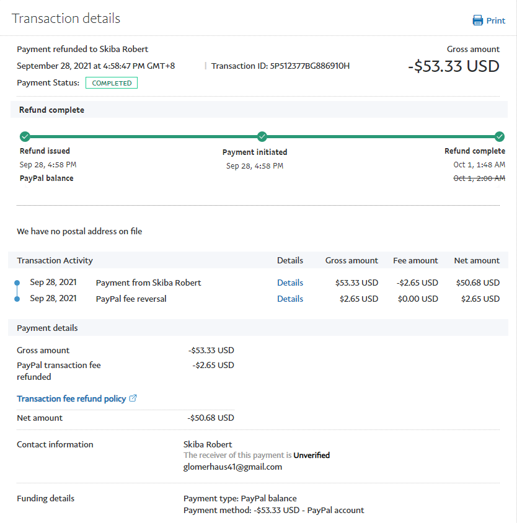Open the Transaction fee refund policy link
This screenshot has width=517, height=523.
71,398
